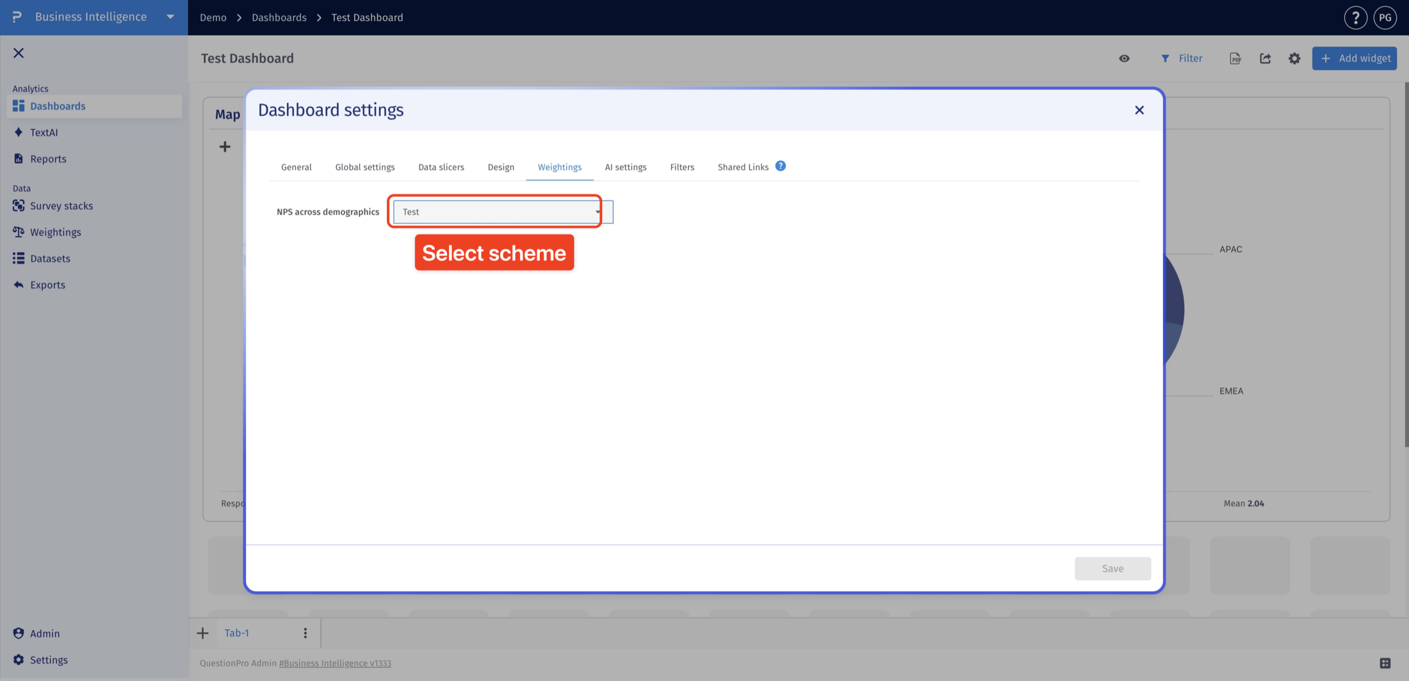
Task: Select Tab-1 at the bottom
Action: 236,633
